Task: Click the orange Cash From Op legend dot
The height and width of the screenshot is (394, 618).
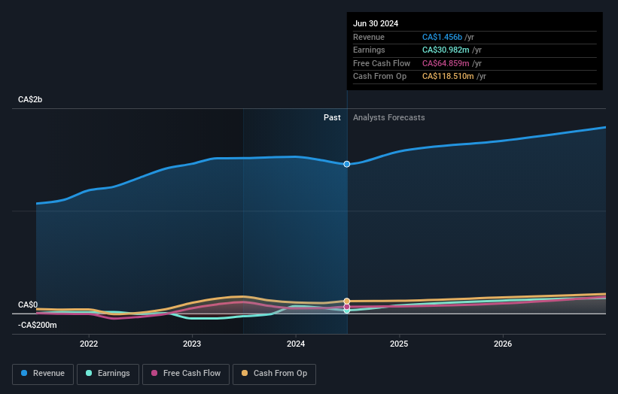Action: [x=245, y=373]
